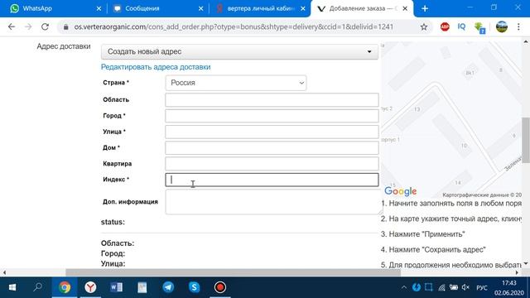This screenshot has width=530, height=298.
Task: Click the Область input field
Action: pos(272,99)
